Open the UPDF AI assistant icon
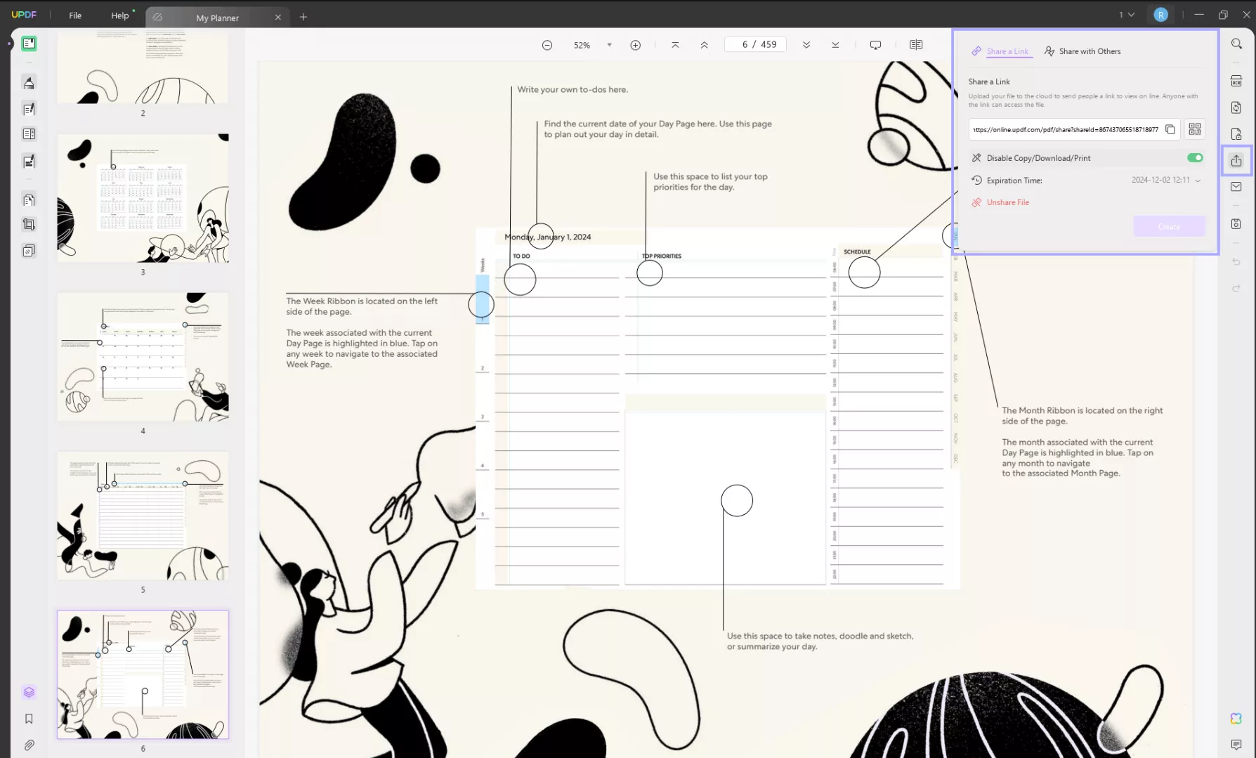This screenshot has width=1256, height=758. (x=1236, y=719)
